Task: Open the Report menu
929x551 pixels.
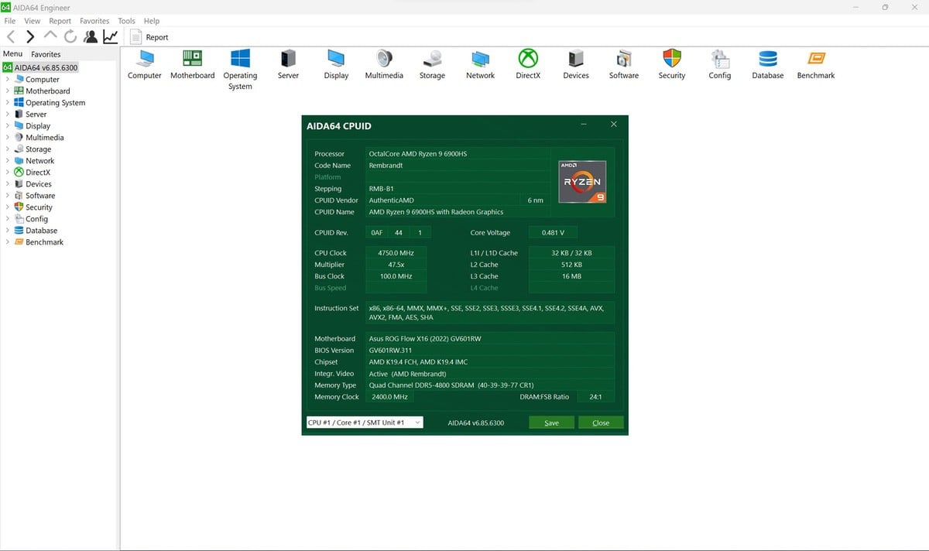Action: pos(60,21)
